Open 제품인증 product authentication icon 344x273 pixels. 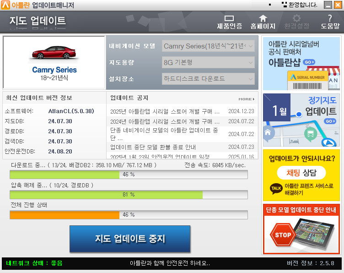230,22
